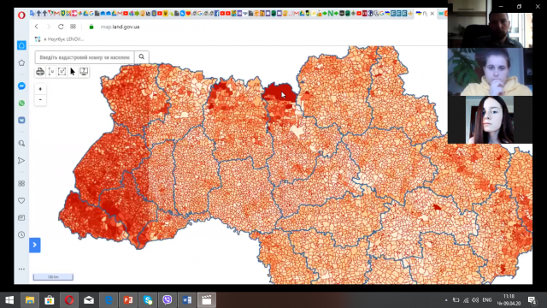Reload the map.land.gov.ua page
The width and height of the screenshot is (547, 308).
[x=61, y=27]
